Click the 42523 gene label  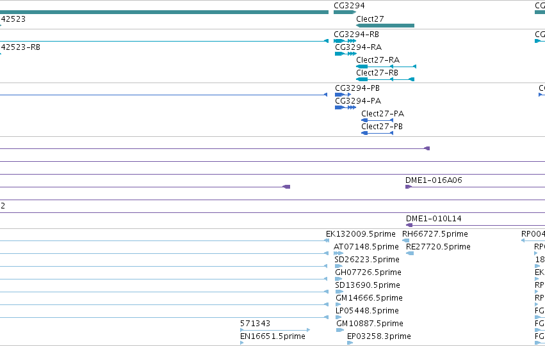tap(13, 19)
